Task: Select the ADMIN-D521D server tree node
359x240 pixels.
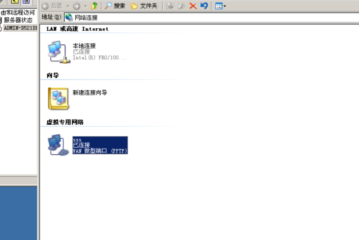Action: pyautogui.click(x=20, y=28)
